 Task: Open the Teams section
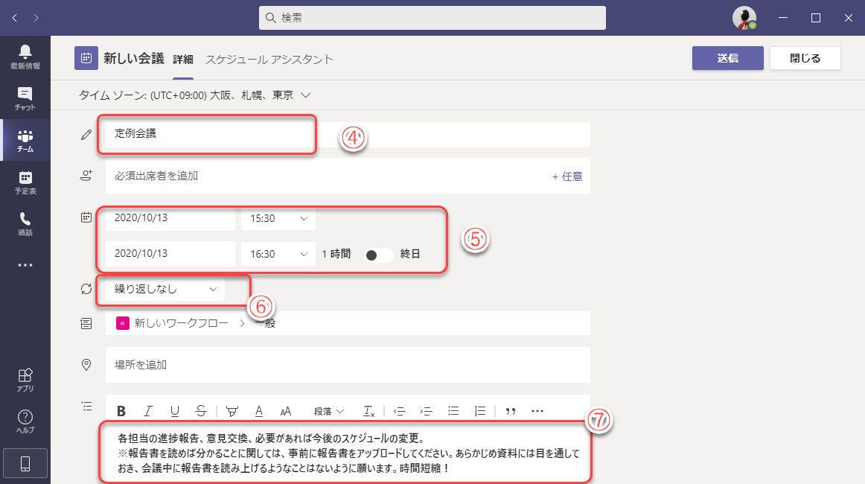click(x=25, y=140)
